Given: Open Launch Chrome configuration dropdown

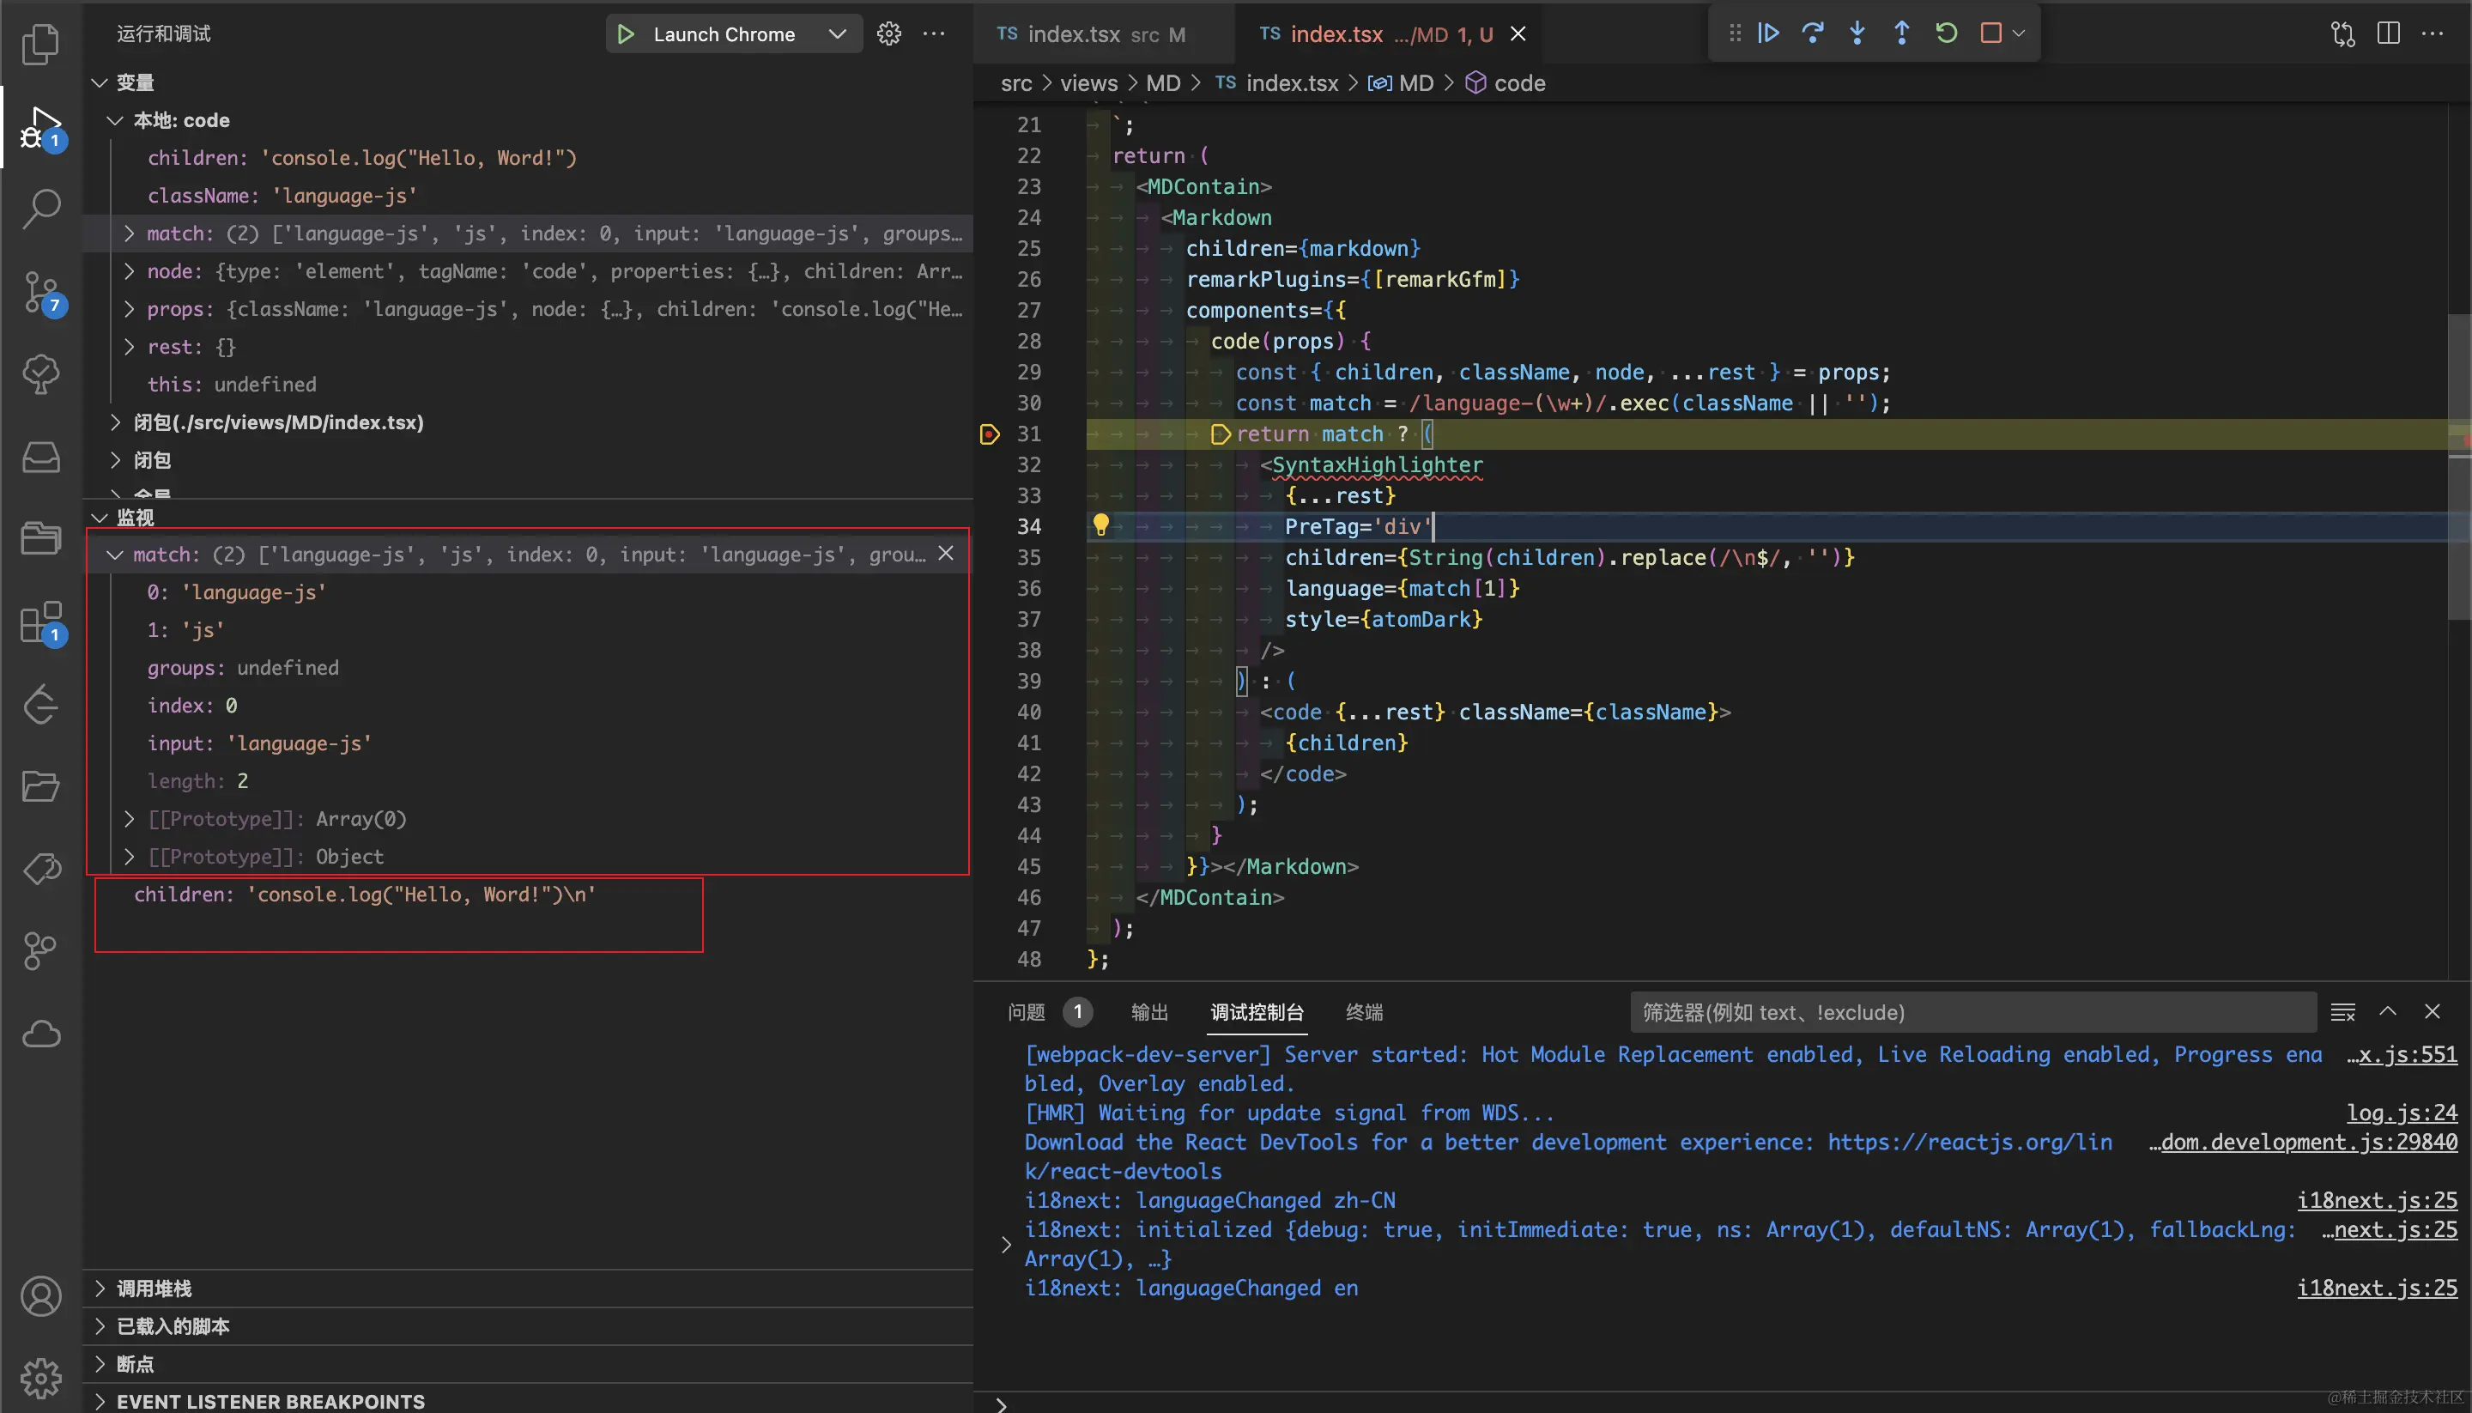Looking at the screenshot, I should [x=837, y=34].
